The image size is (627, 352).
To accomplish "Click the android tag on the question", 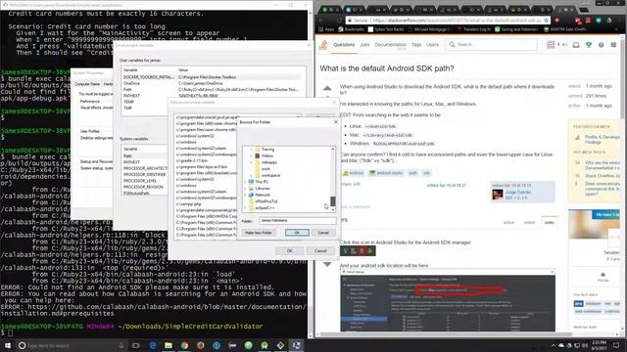I will 353,173.
